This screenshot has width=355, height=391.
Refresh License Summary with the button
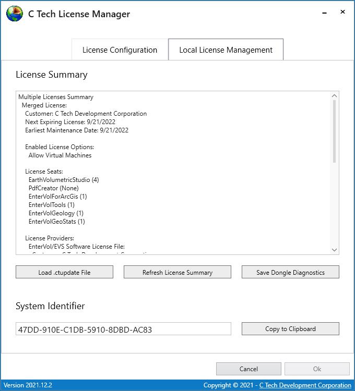click(177, 272)
